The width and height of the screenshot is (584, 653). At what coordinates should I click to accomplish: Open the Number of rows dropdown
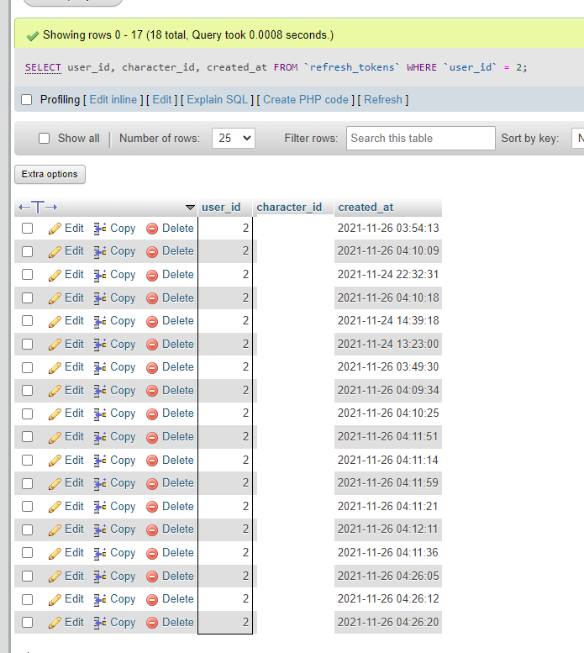(x=233, y=139)
